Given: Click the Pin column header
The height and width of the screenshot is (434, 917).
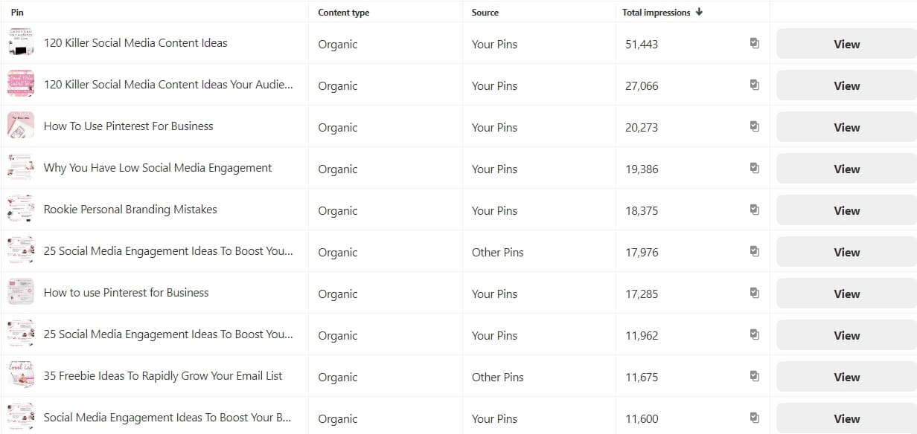Looking at the screenshot, I should click(17, 13).
